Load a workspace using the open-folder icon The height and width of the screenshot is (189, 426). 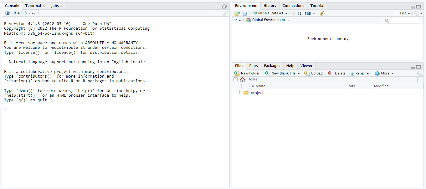click(x=237, y=13)
